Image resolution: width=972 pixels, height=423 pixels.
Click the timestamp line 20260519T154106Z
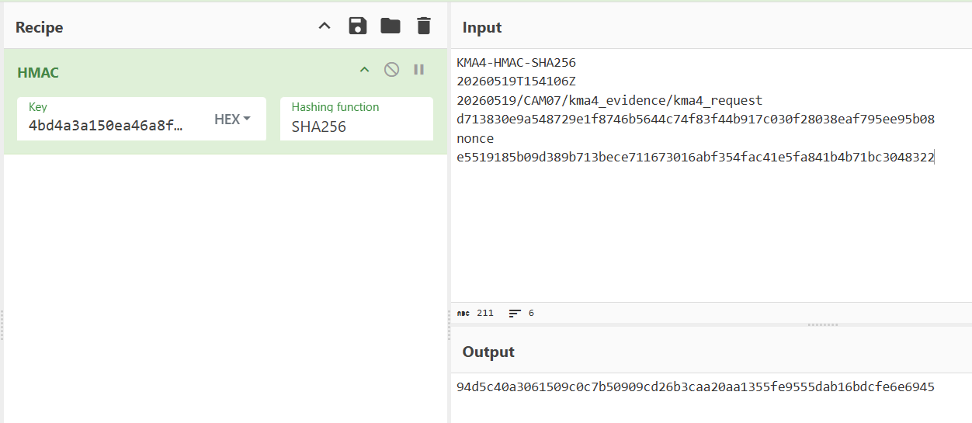(516, 81)
